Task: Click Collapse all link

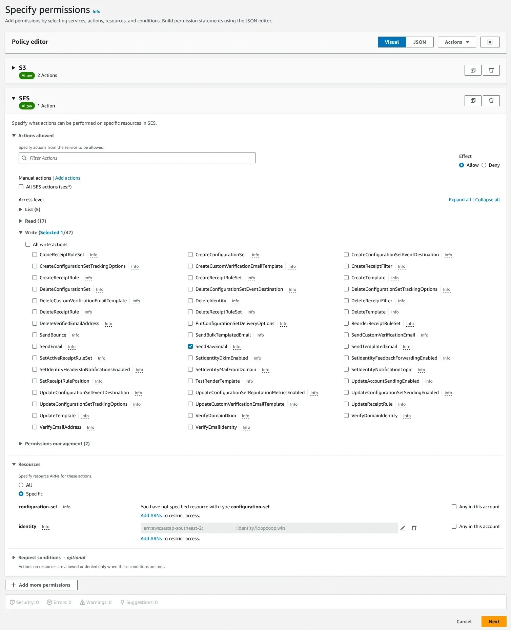Action: (487, 200)
